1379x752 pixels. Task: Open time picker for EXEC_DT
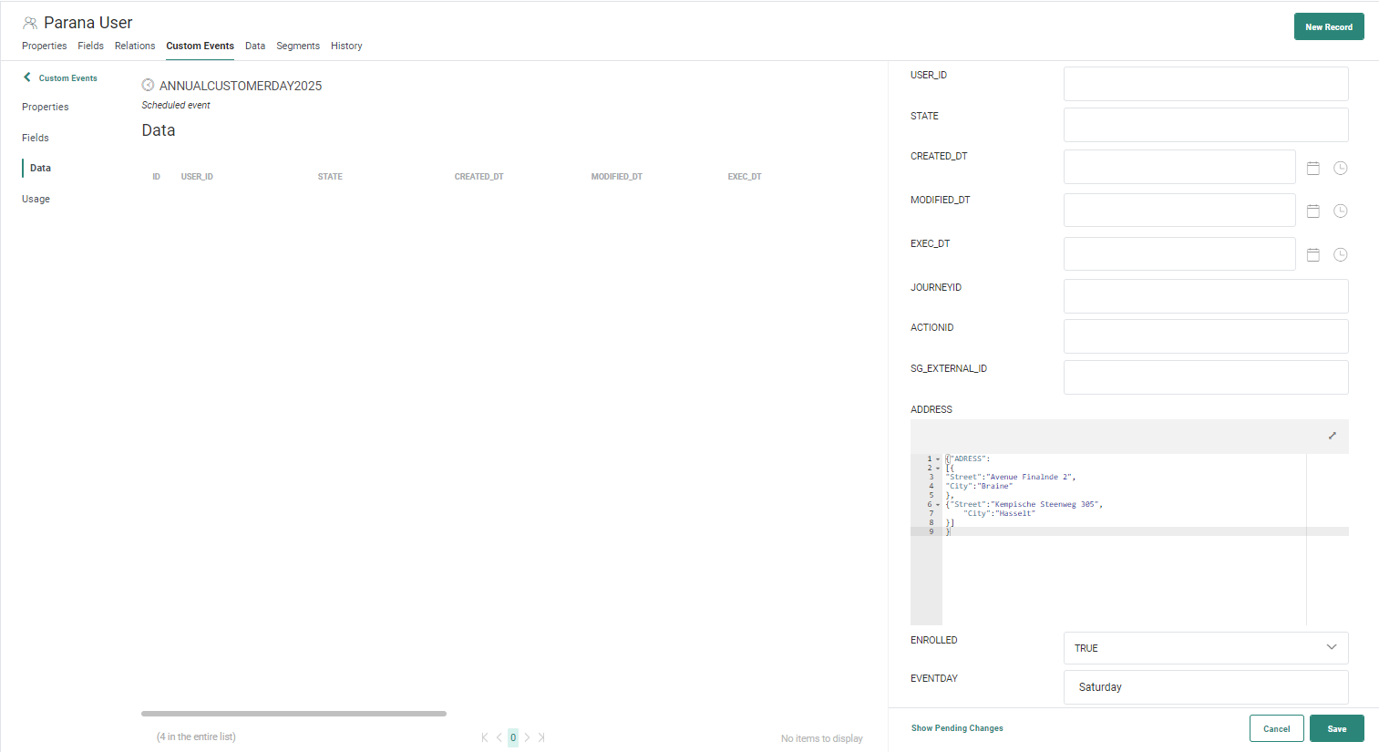[1341, 254]
